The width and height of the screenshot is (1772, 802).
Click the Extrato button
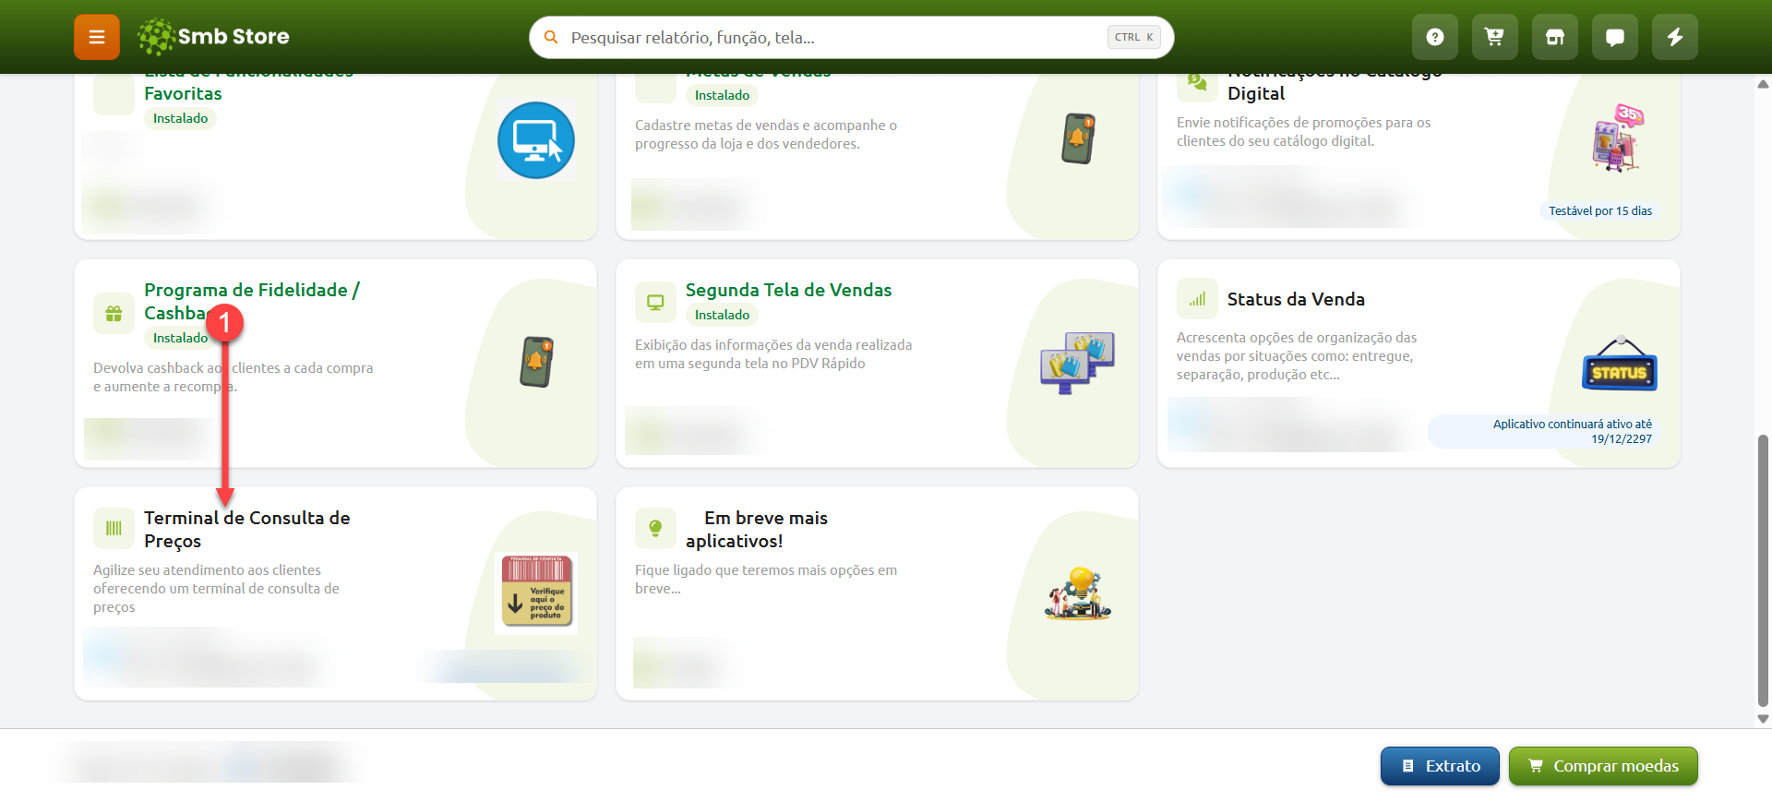[x=1440, y=766]
